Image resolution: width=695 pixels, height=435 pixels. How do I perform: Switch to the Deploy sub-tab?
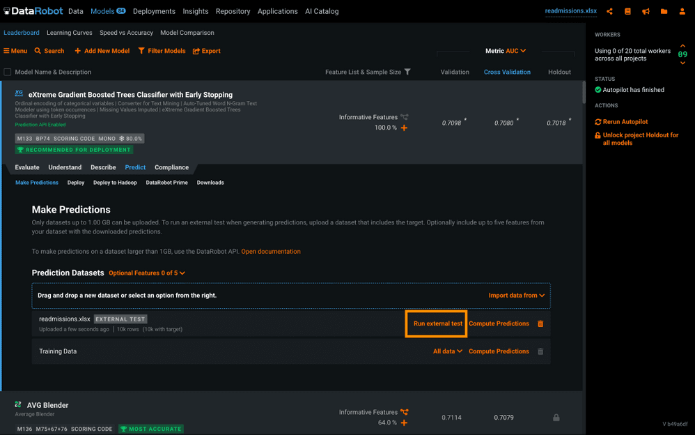[76, 183]
